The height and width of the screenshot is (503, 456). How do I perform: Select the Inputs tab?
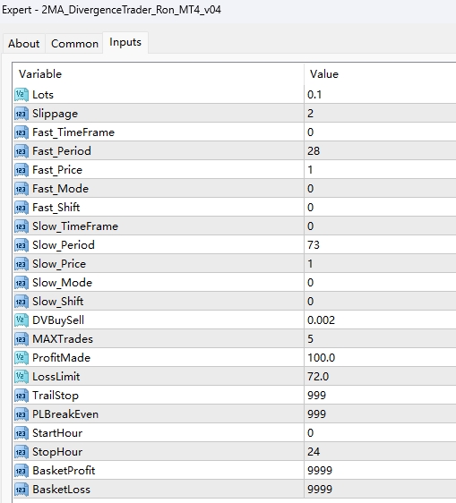coord(125,42)
